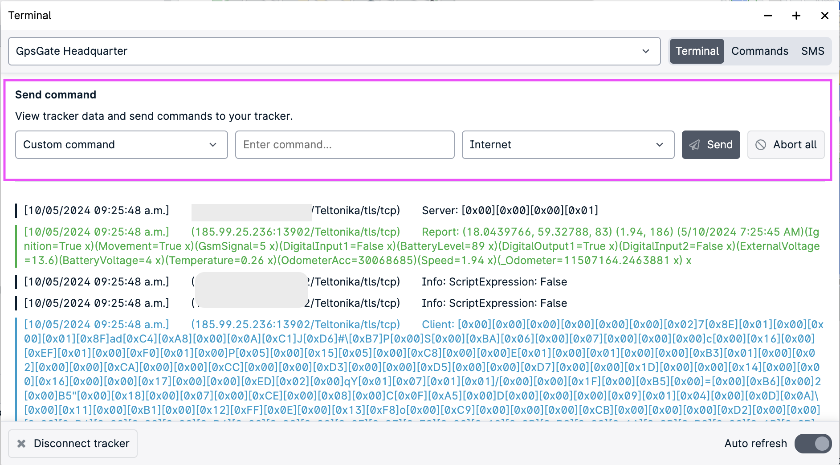Open the GpsGate Headquarter device dropdown

click(x=334, y=51)
